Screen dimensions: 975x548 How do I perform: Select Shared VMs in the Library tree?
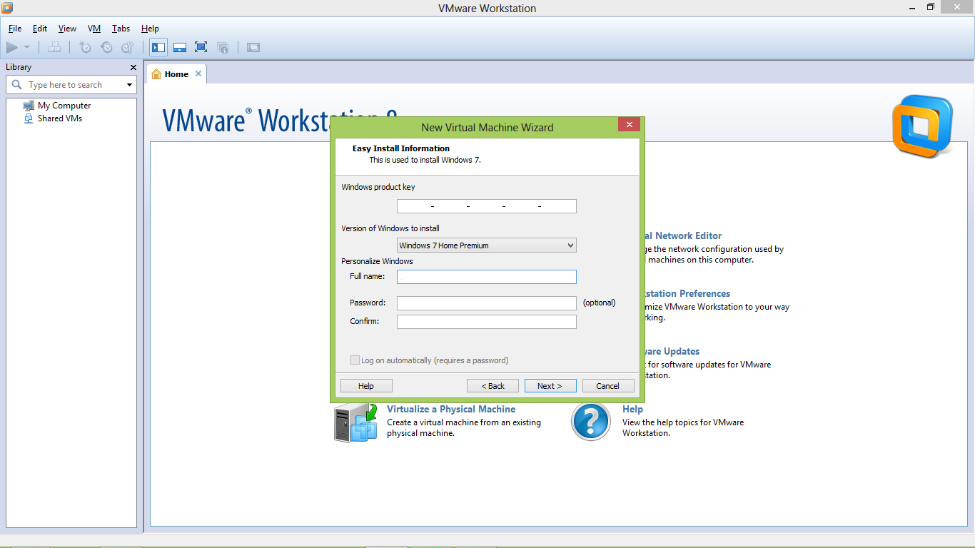point(60,118)
